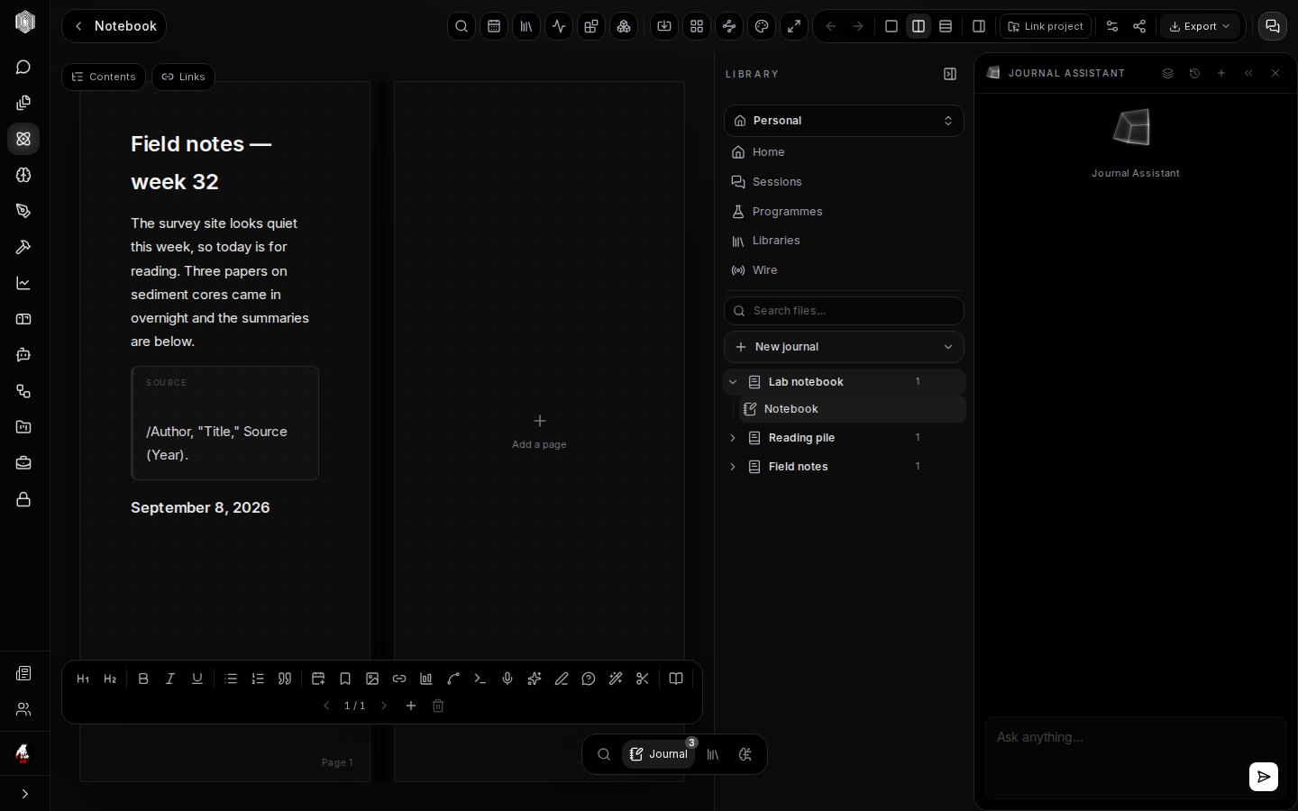Switch to the two-column split layout view

pyautogui.click(x=919, y=26)
